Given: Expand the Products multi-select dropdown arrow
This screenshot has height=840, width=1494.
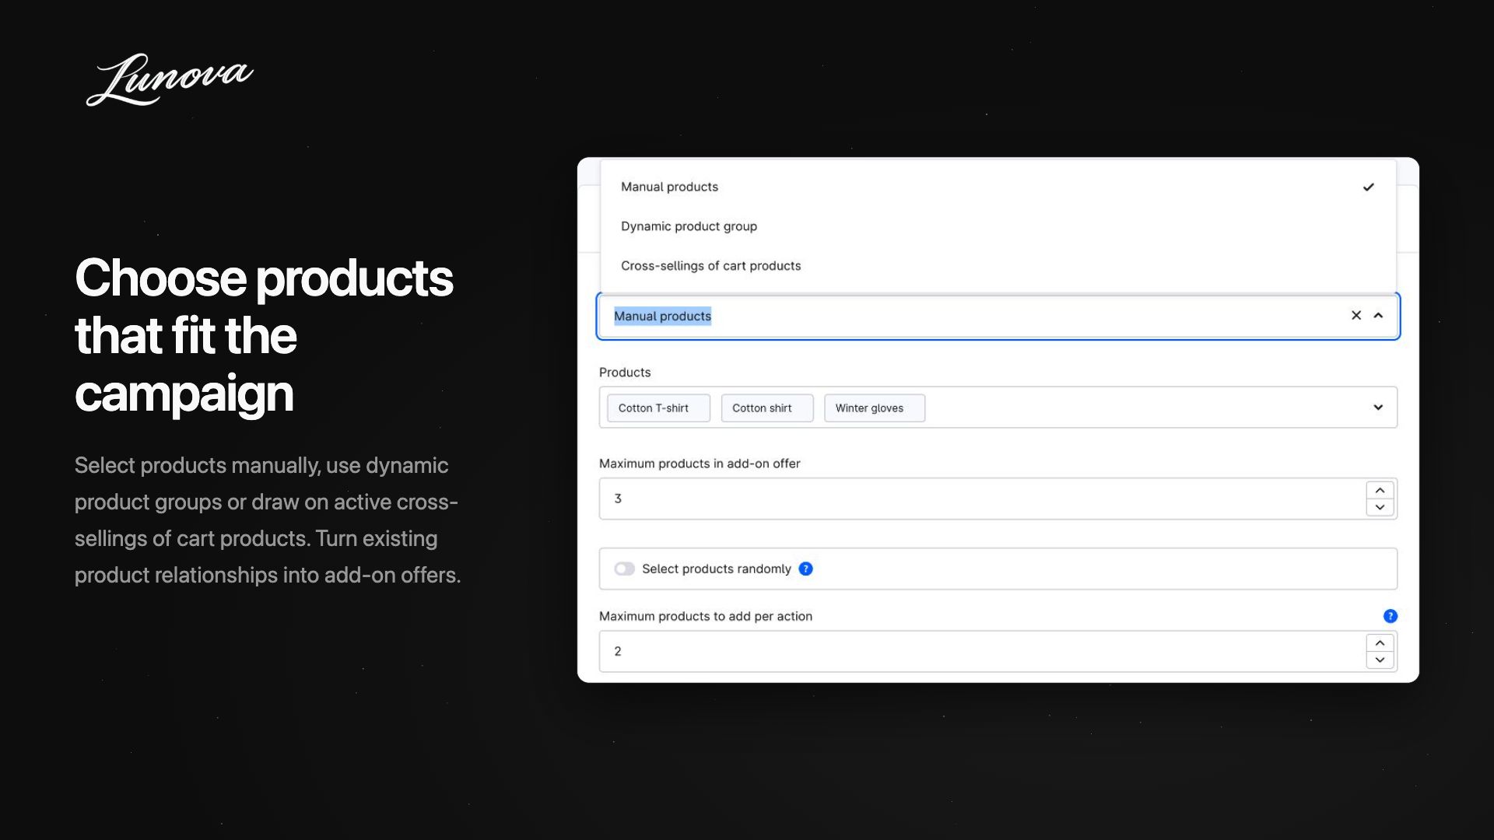Looking at the screenshot, I should click(1378, 408).
